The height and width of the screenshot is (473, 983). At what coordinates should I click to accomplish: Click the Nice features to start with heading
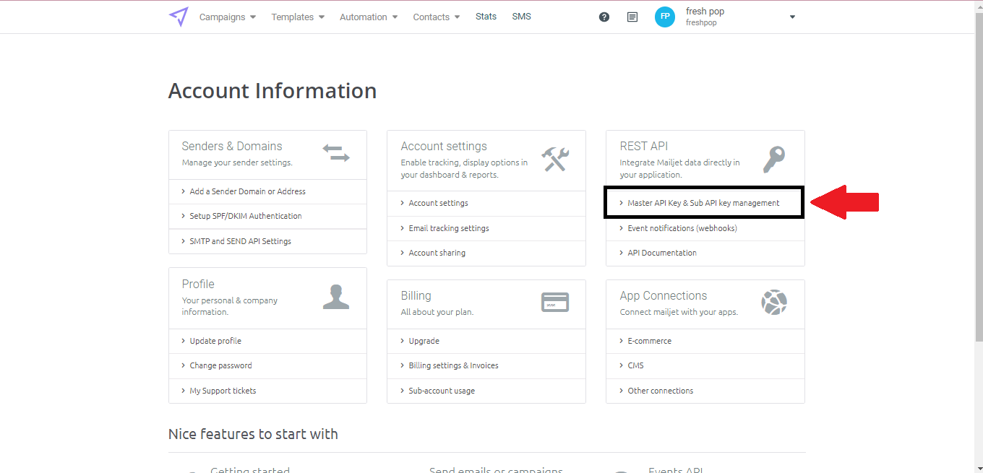tap(253, 434)
